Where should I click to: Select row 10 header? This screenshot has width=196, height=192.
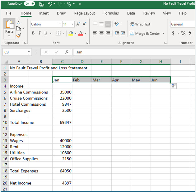click(5, 122)
